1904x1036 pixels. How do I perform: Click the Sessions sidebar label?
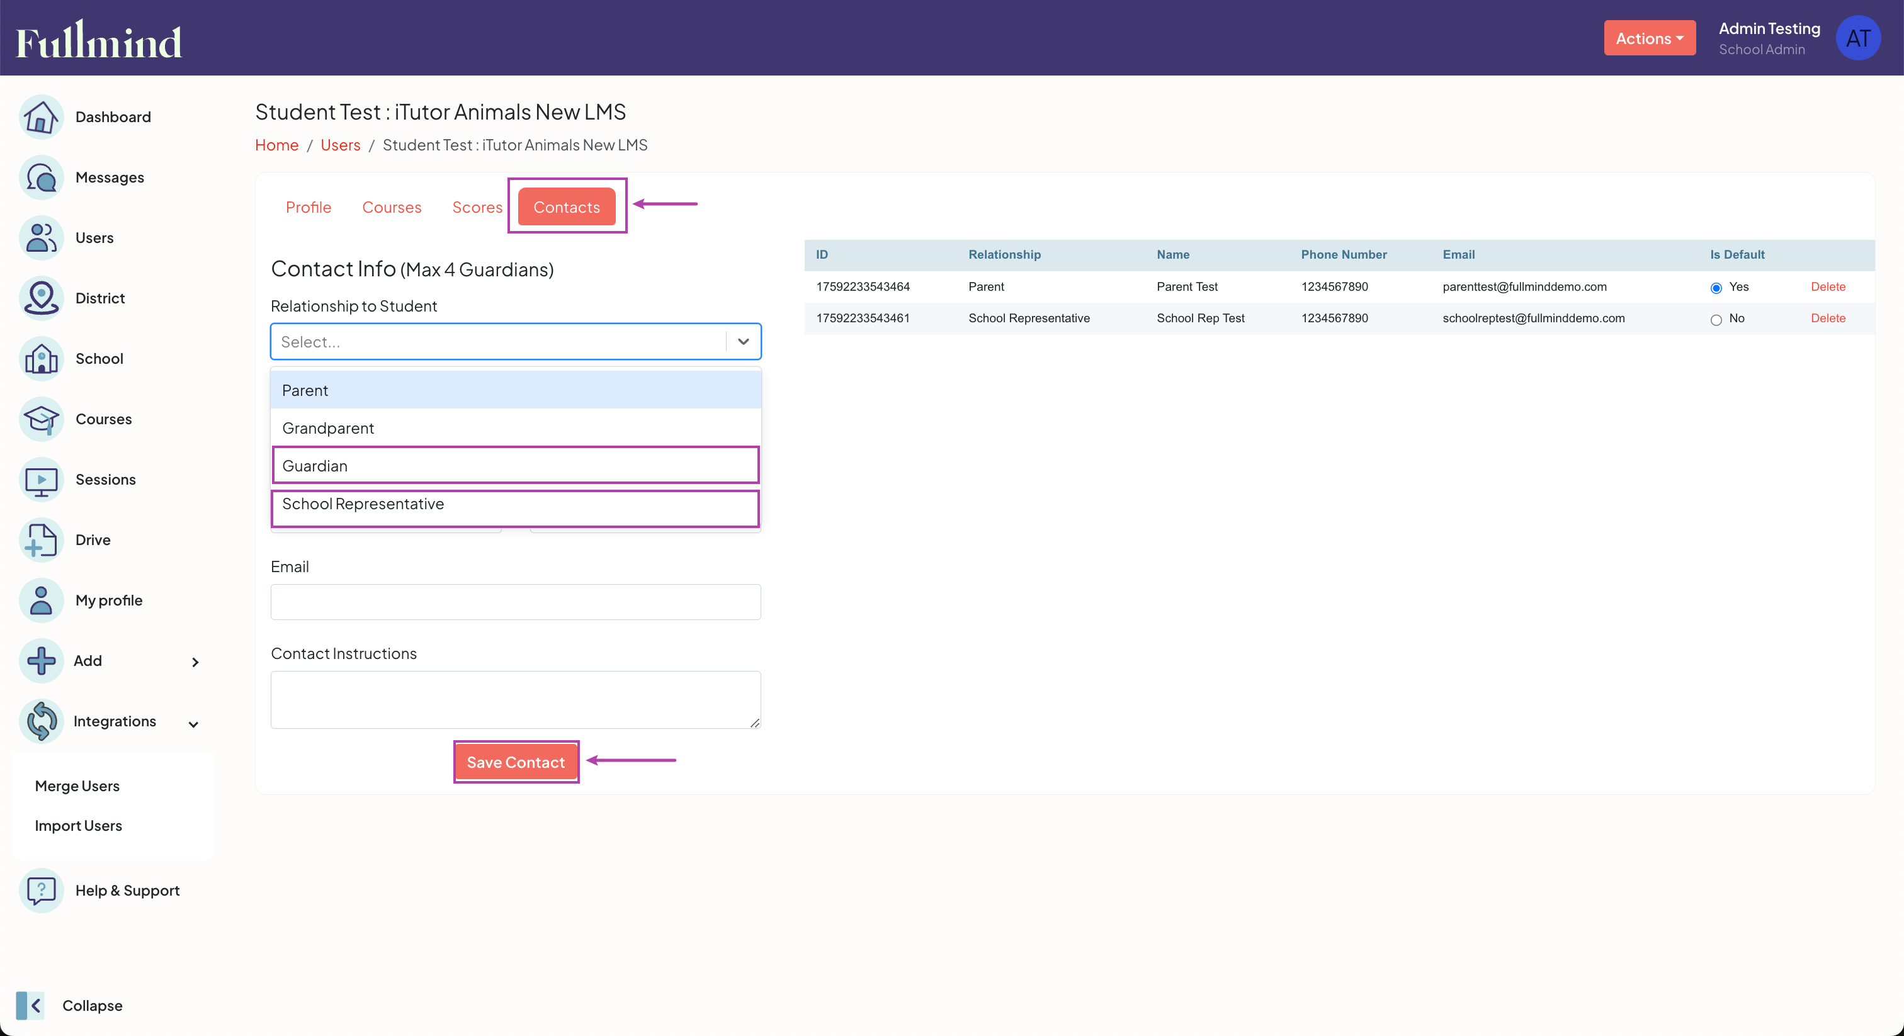tap(106, 480)
